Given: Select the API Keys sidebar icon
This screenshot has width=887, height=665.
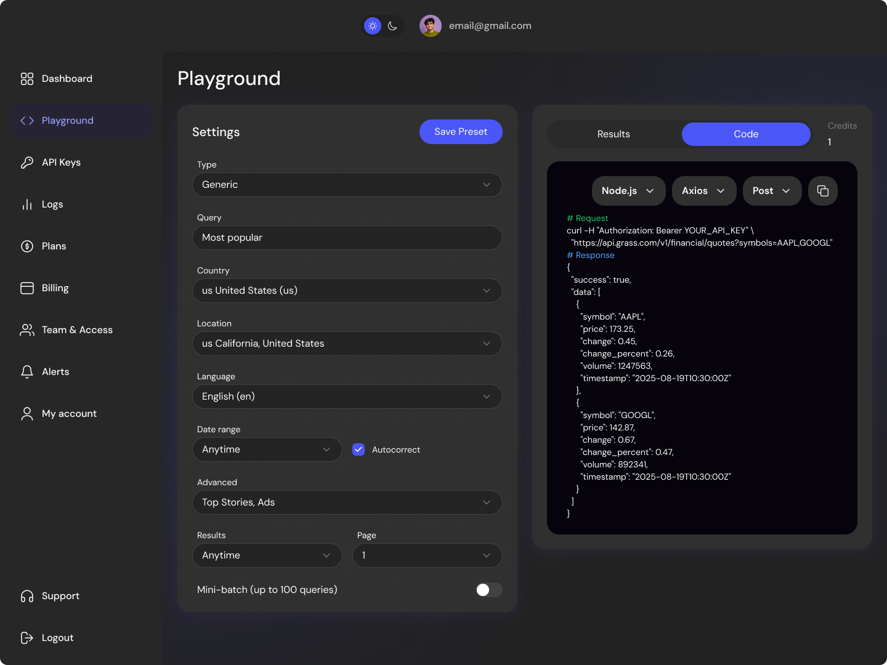Looking at the screenshot, I should [x=26, y=162].
